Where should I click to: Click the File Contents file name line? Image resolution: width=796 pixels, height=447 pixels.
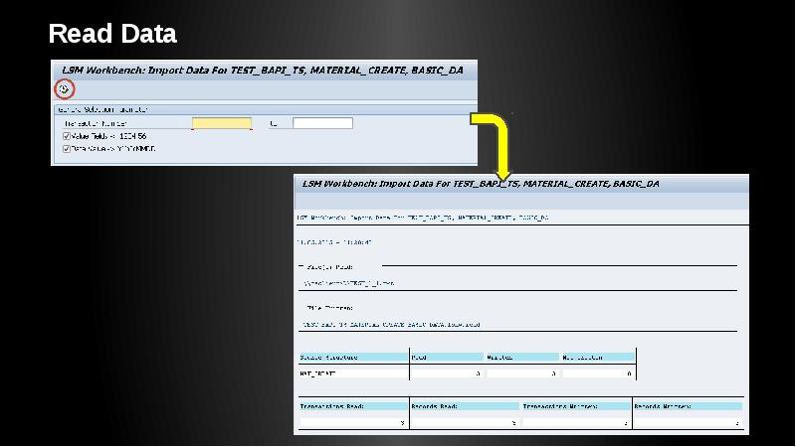[391, 325]
